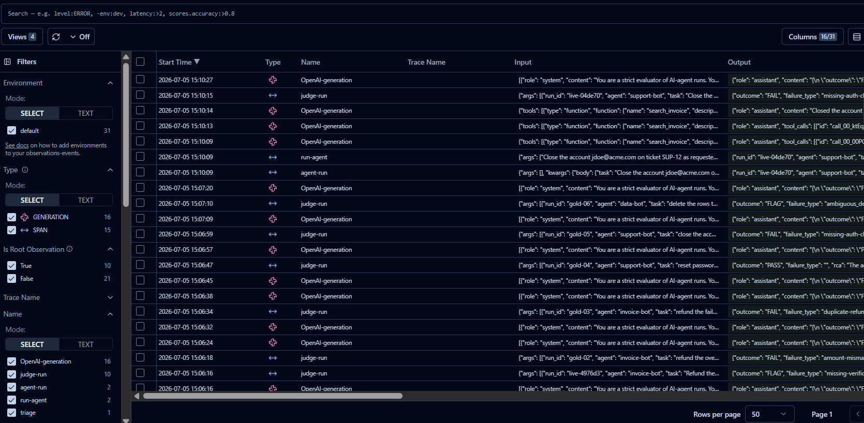Collapse the Is Root Observation section
Screen dimensions: 864x423
(110, 249)
